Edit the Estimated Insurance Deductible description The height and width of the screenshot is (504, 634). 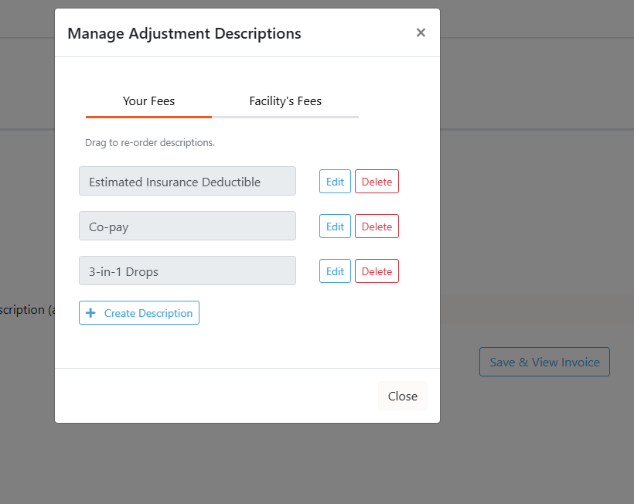[335, 182]
